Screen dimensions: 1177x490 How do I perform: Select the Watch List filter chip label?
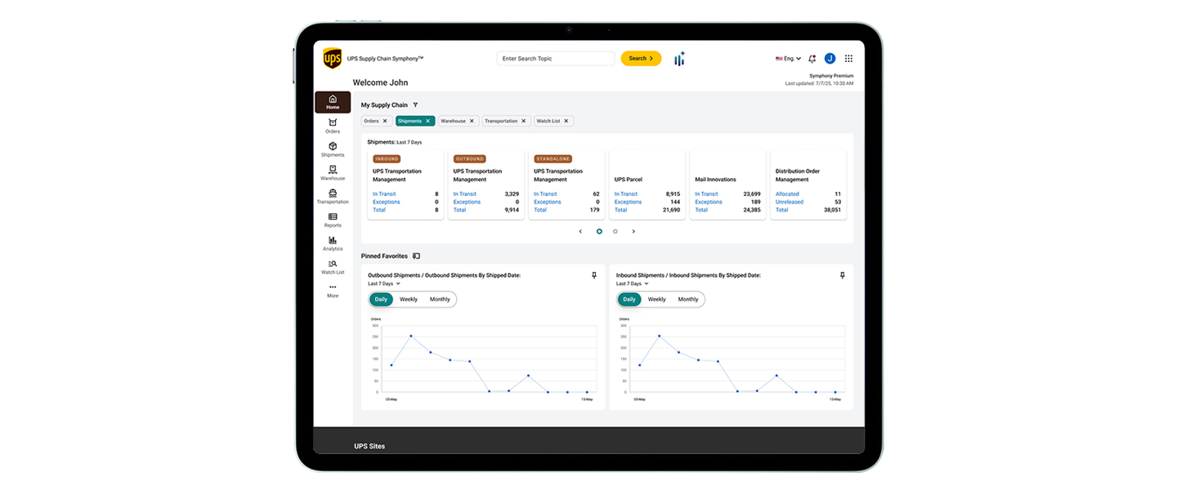548,121
